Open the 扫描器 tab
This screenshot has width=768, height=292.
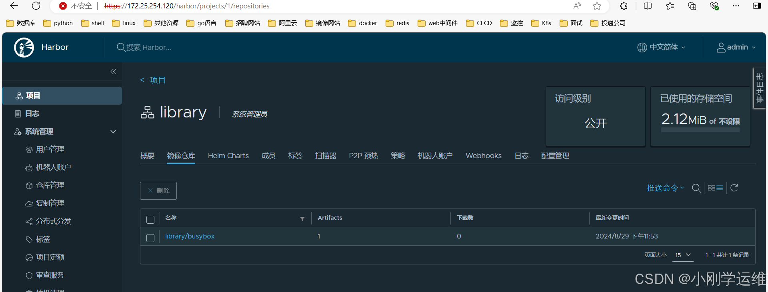tap(326, 156)
